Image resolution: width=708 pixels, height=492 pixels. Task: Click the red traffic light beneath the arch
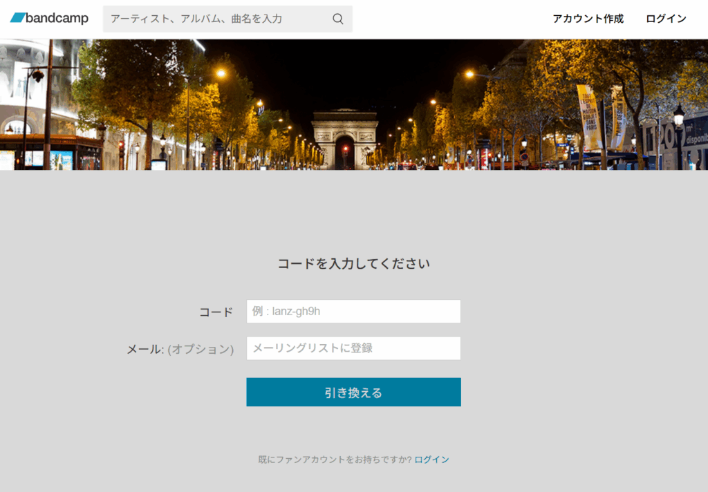click(346, 149)
